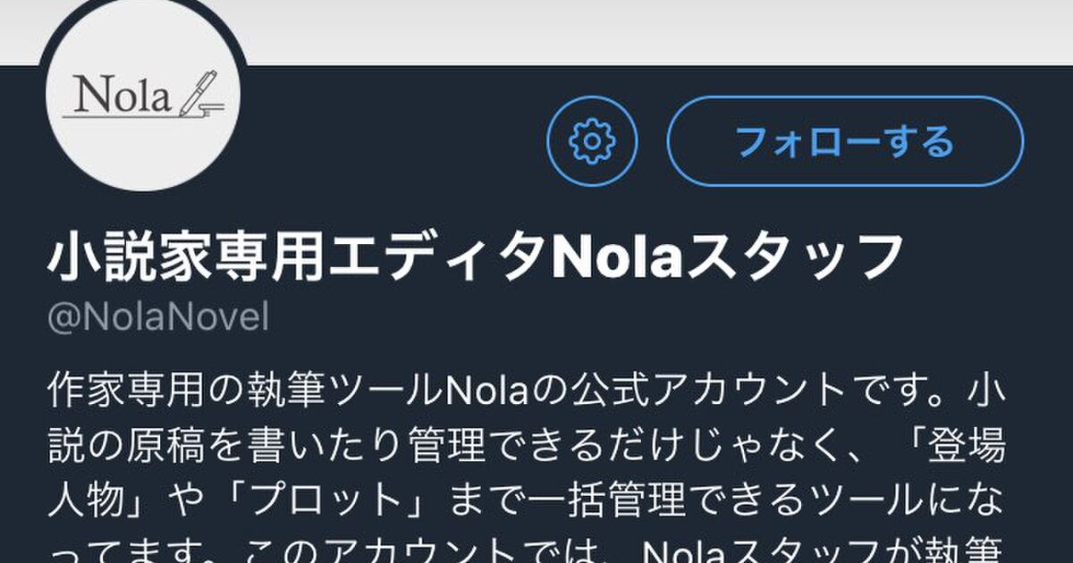Open the gear settings icon
This screenshot has height=563, width=1073.
tap(592, 140)
